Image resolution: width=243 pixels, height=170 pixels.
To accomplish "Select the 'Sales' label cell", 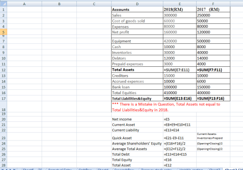I will [x=137, y=15].
